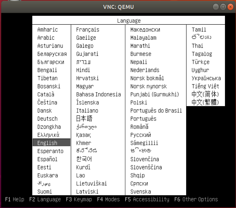The height and width of the screenshot is (208, 236).
Task: Select Norsk bokmål language
Action: click(x=147, y=78)
